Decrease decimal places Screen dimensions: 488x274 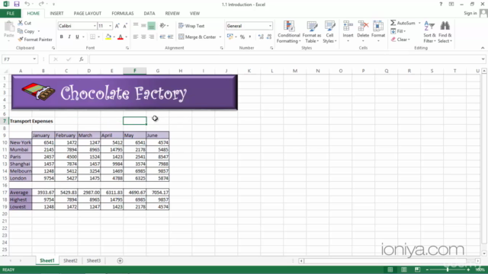269,37
